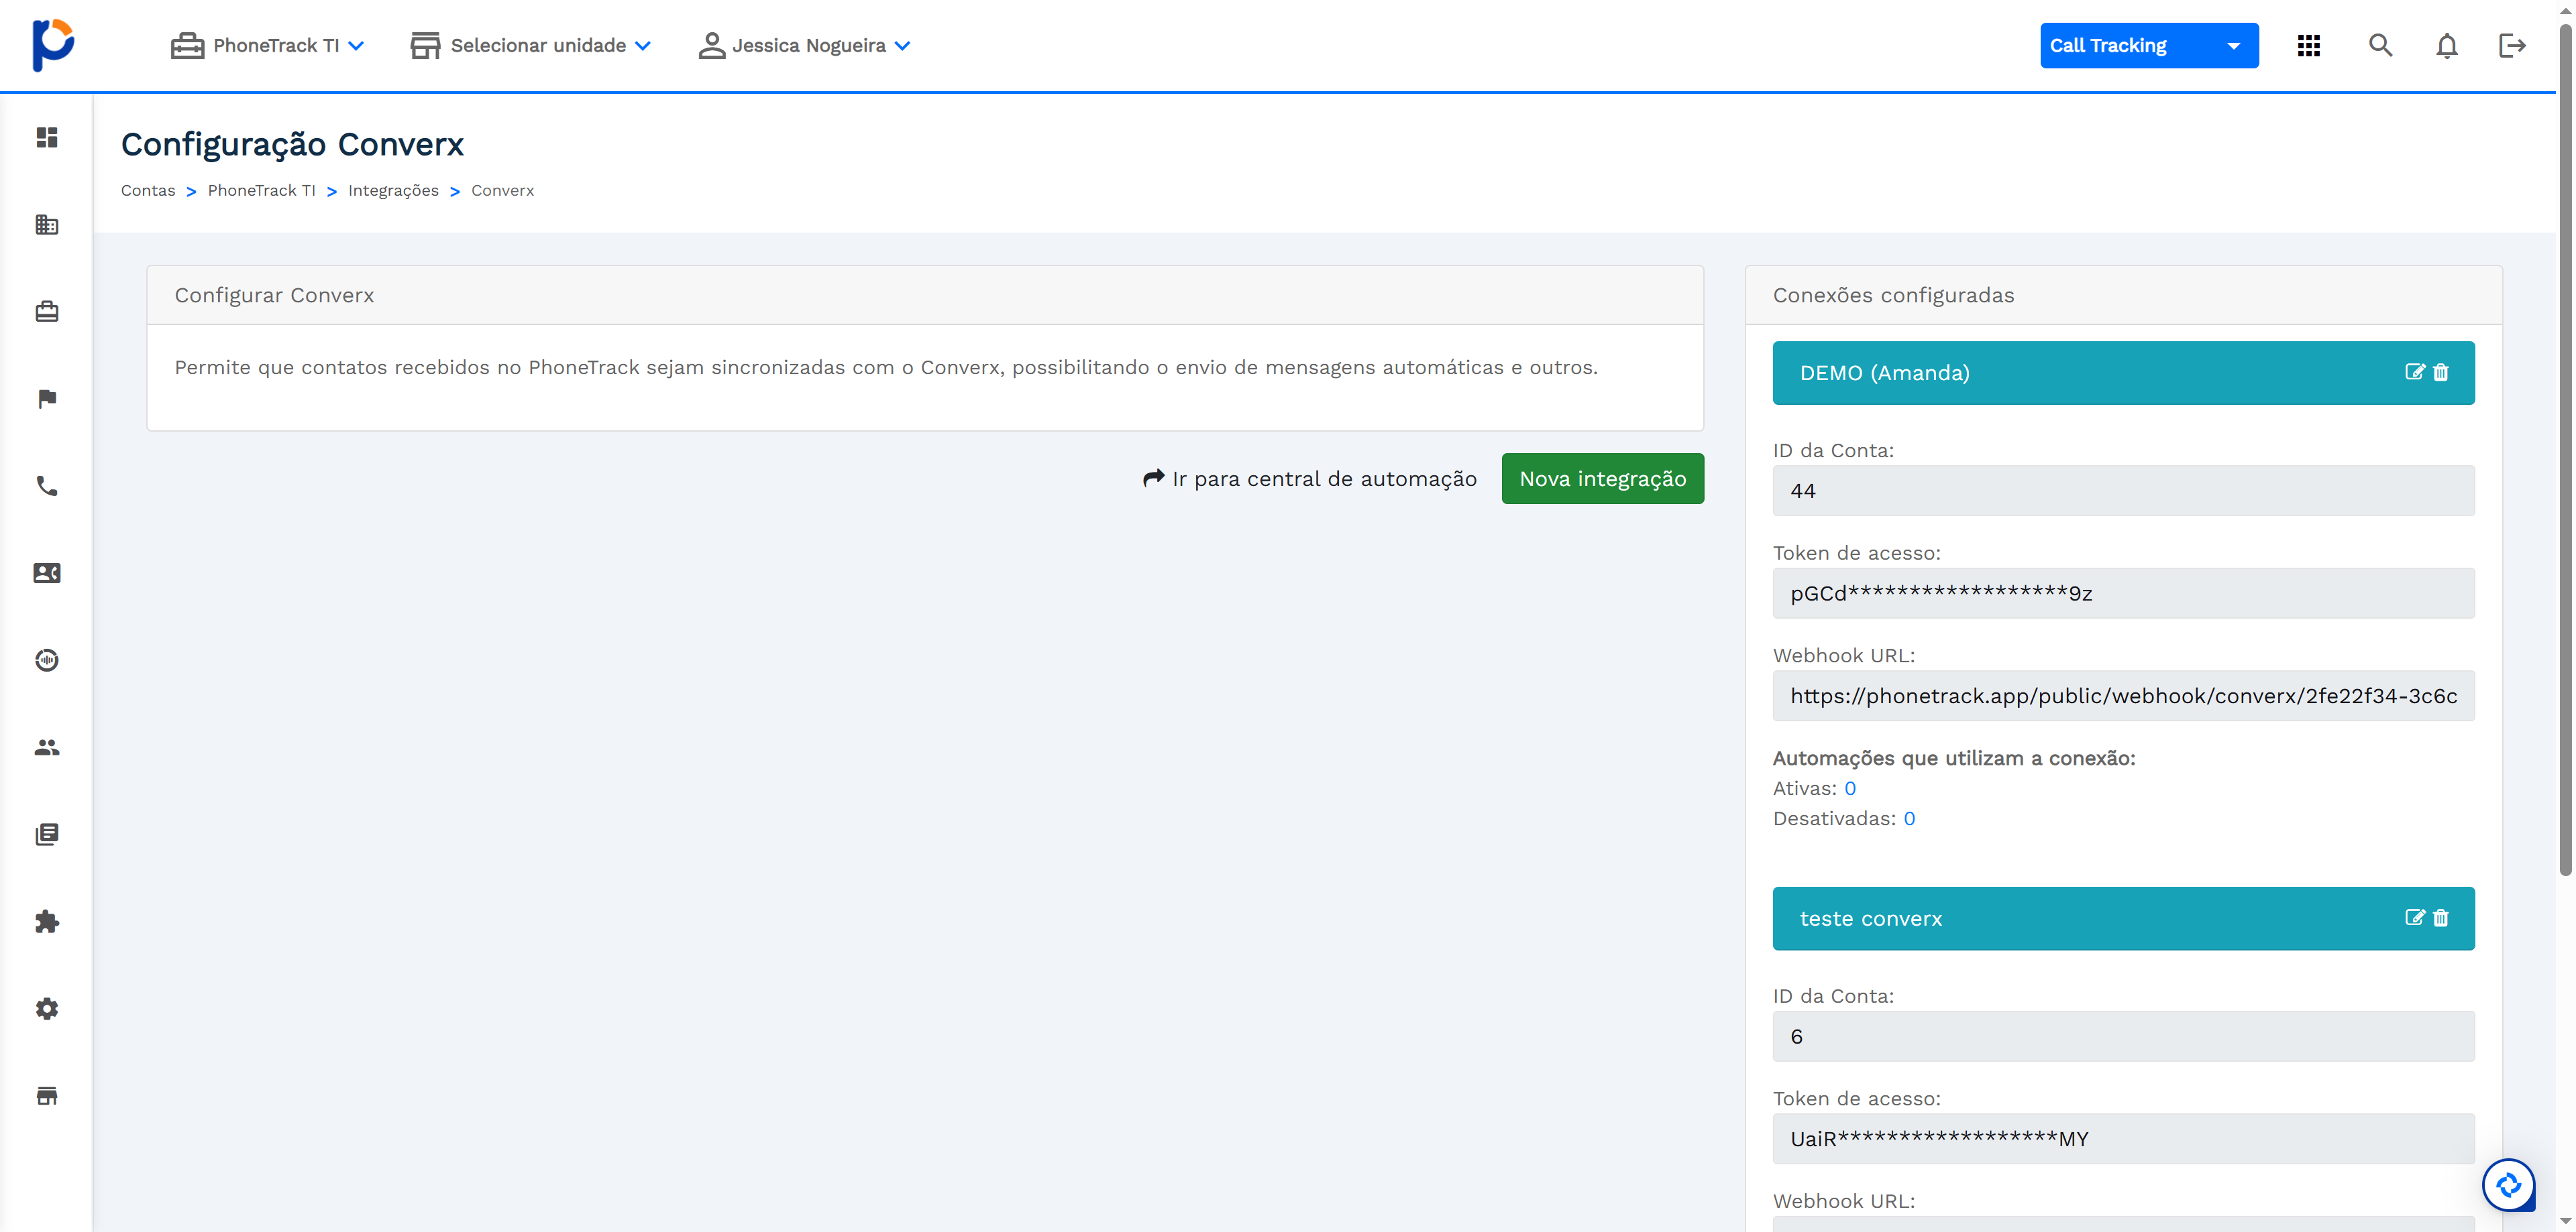
Task: Open the Selecionar unidade dropdown
Action: [x=531, y=46]
